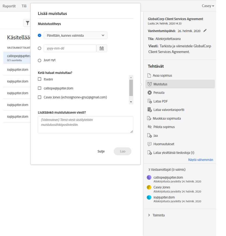Click the Peruuta cancel icon

(149, 93)
